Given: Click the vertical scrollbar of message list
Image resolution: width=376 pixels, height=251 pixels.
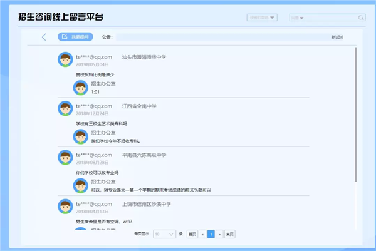Looking at the screenshot, I should coord(356,113).
